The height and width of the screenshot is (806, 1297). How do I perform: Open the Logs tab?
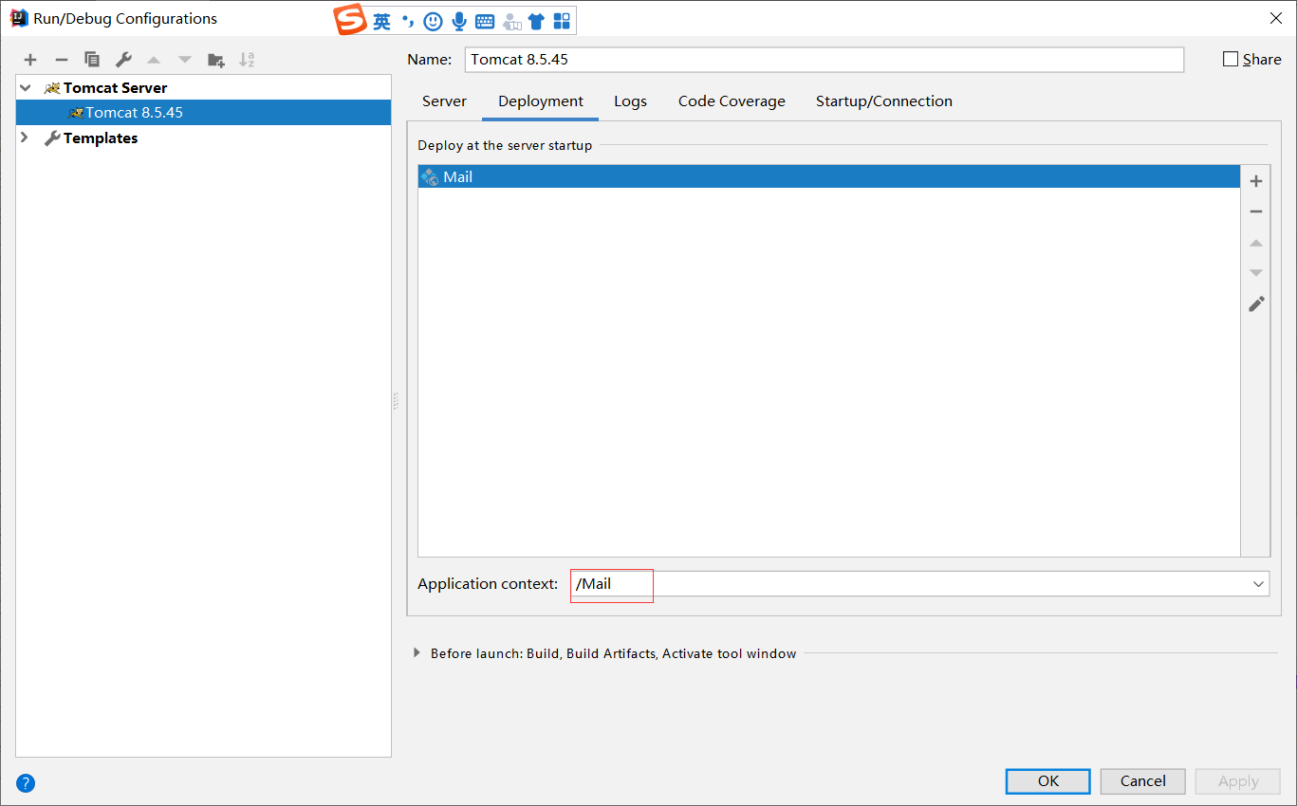[x=630, y=101]
